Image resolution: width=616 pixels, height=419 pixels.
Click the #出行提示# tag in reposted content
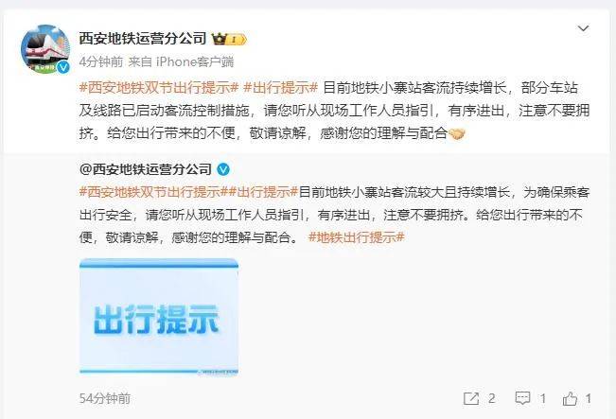point(260,192)
